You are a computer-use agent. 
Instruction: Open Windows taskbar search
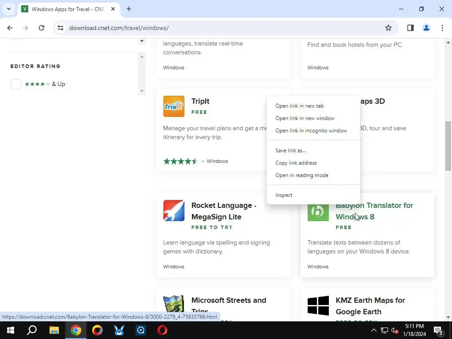pos(32,330)
